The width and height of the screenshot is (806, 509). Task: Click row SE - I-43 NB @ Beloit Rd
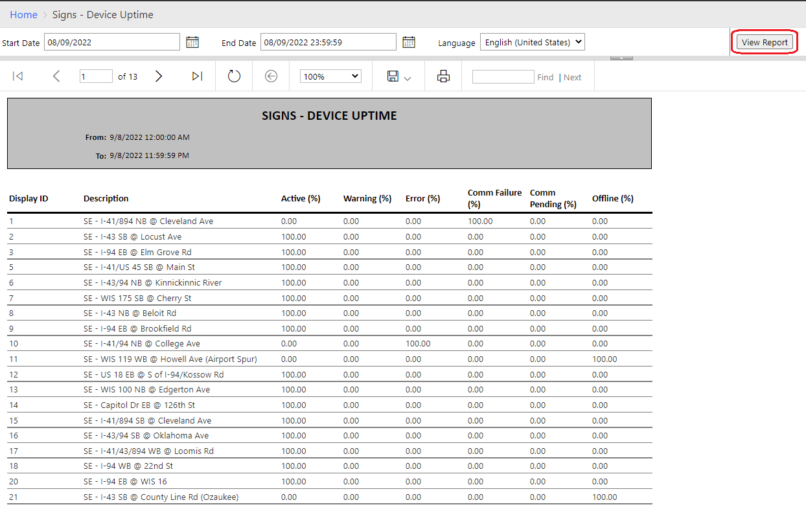tap(330, 313)
